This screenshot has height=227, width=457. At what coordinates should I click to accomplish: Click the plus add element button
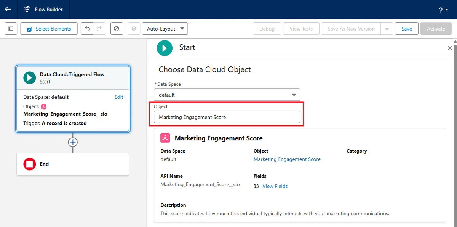coord(73,142)
